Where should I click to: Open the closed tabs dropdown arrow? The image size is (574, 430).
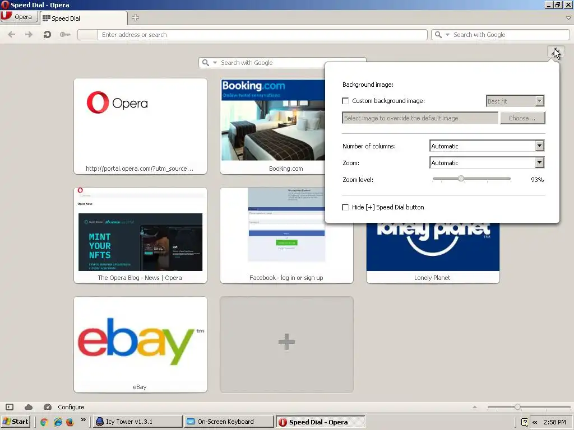[568, 17]
